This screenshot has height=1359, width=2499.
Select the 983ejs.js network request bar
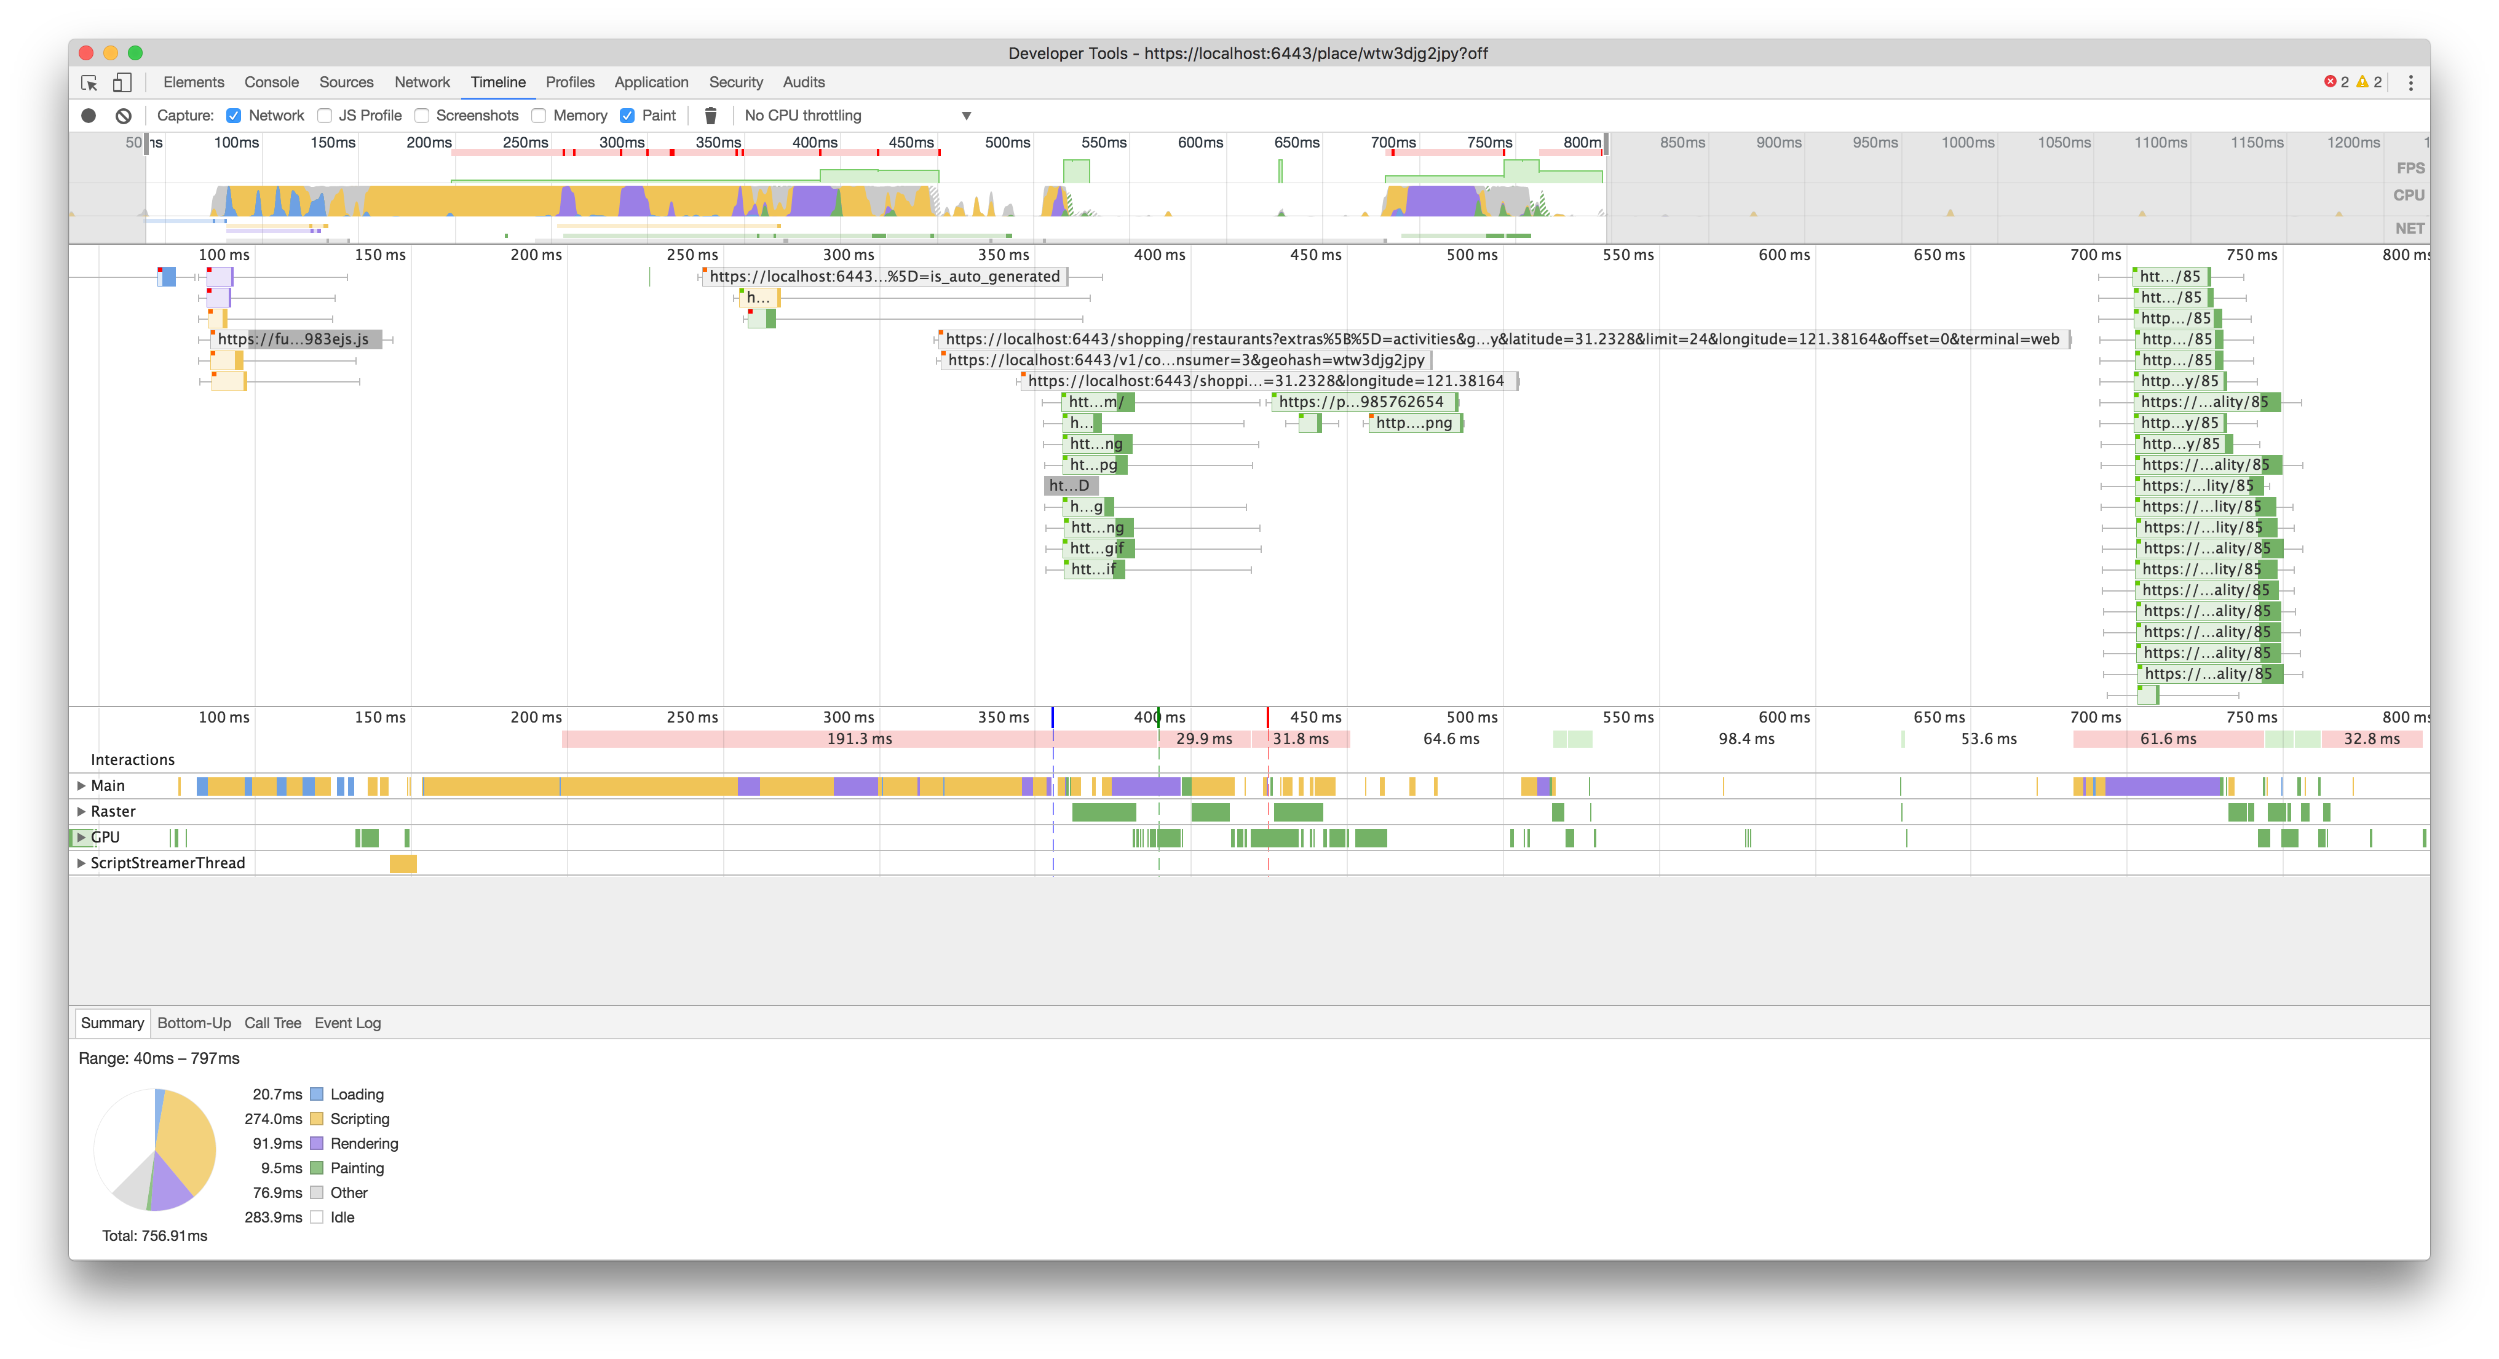[x=296, y=339]
